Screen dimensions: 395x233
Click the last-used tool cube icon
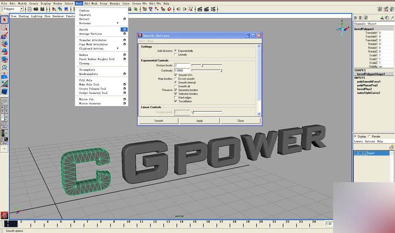pyautogui.click(x=4, y=92)
